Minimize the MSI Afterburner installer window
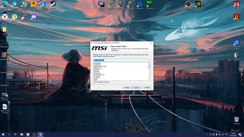Viewport: 244px width, 137px height. 139,43
